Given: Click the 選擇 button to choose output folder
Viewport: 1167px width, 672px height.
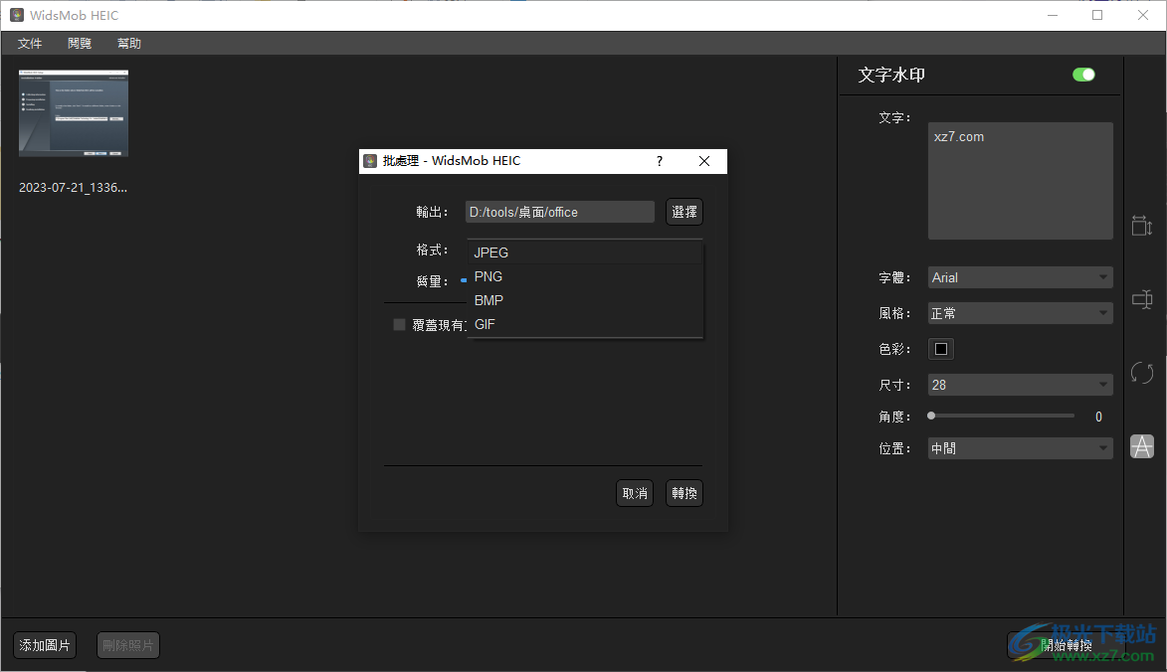Looking at the screenshot, I should pos(683,212).
